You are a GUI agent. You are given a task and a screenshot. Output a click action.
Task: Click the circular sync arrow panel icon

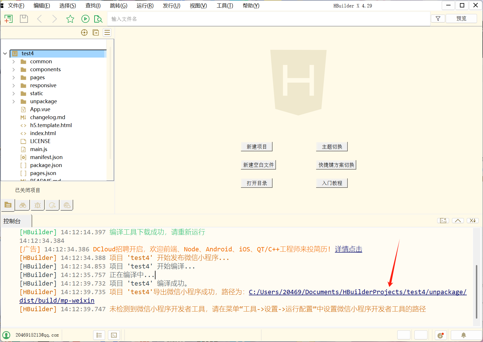tap(52, 205)
